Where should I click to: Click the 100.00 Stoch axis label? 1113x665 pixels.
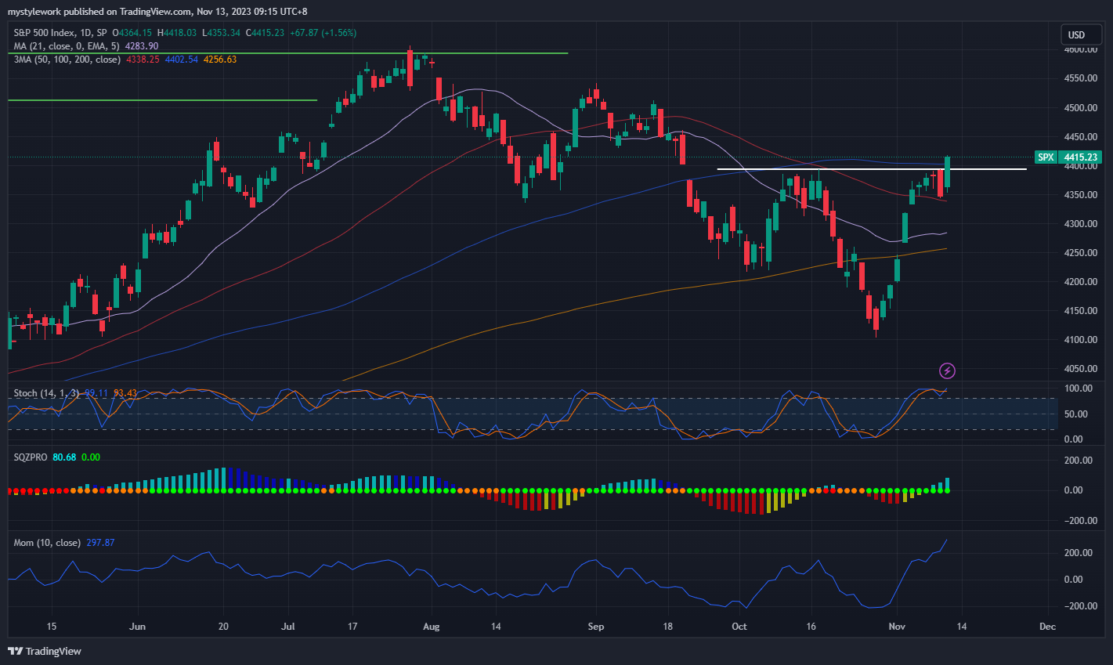pos(1079,389)
